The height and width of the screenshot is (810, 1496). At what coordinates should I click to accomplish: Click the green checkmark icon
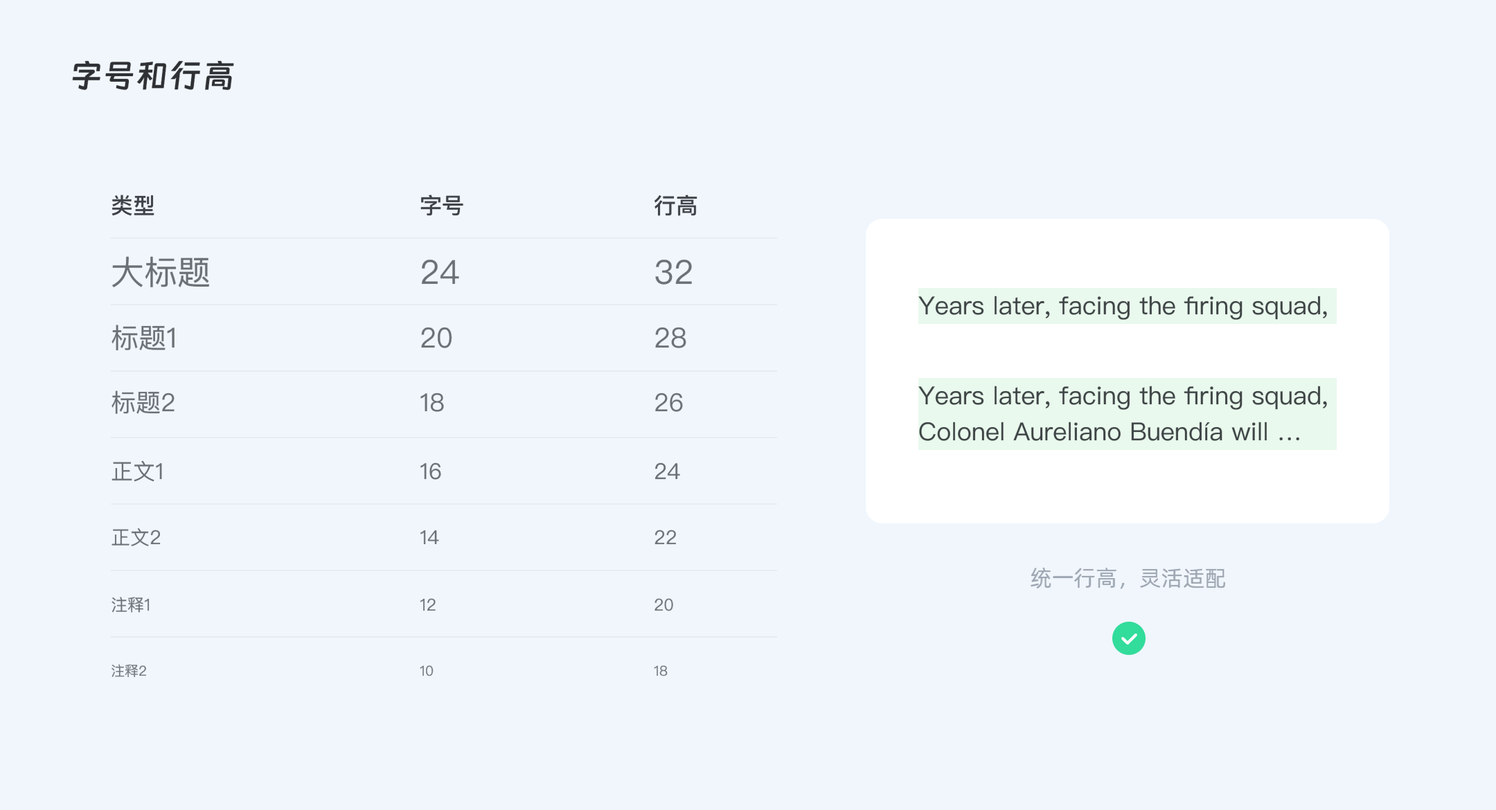1128,638
